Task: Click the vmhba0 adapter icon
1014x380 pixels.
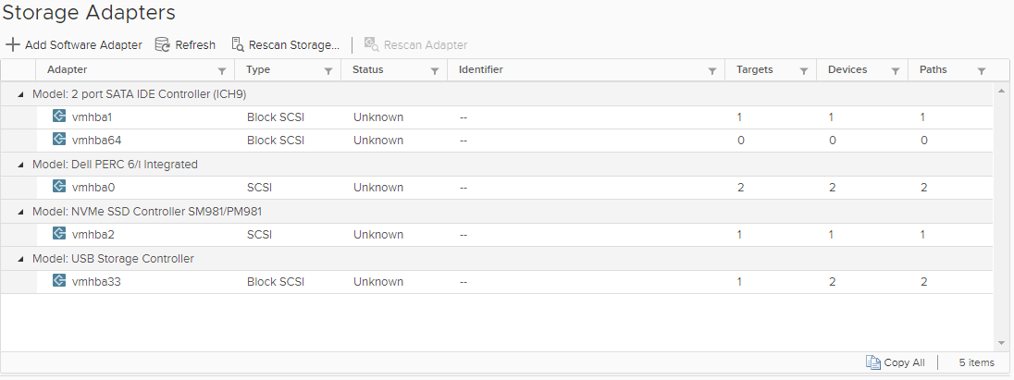Action: tap(59, 188)
